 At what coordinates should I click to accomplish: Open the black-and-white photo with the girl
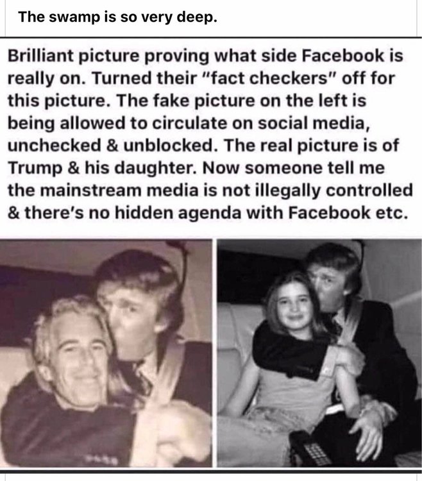[319, 353]
